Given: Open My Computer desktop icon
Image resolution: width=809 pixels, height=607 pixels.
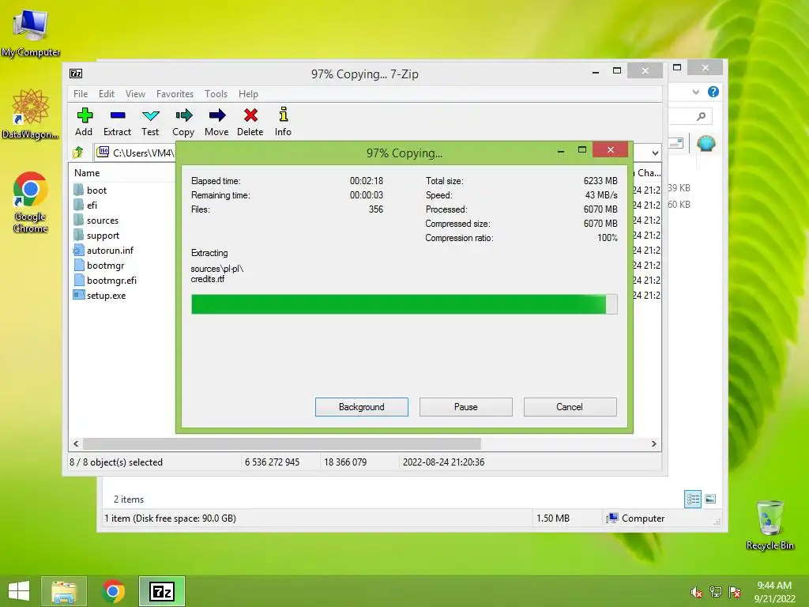Looking at the screenshot, I should (31, 32).
